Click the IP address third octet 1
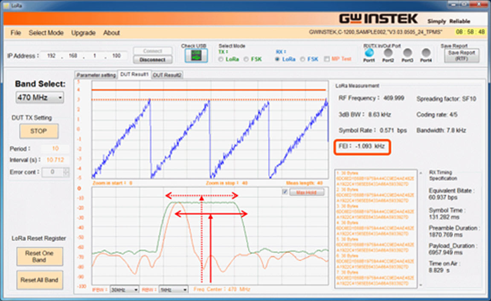This screenshot has width=491, height=301. click(95, 56)
